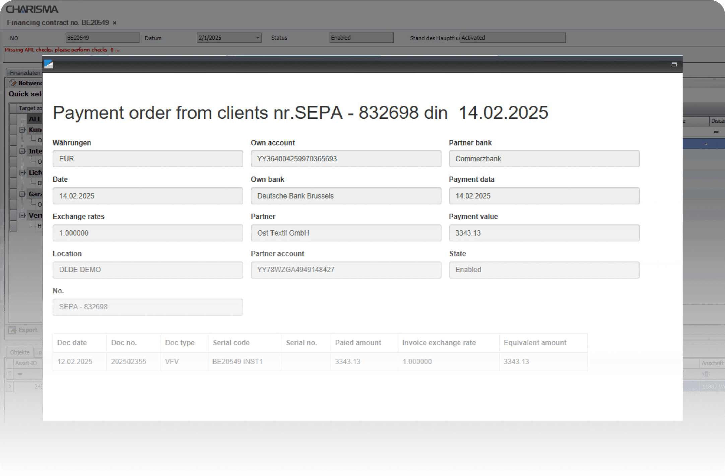Click the CHARISMA logo

tap(32, 9)
